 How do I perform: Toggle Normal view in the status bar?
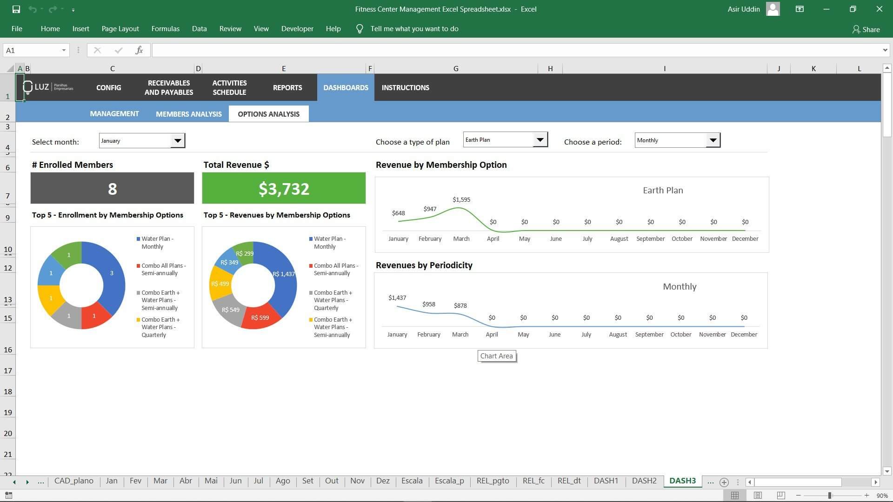click(x=735, y=495)
